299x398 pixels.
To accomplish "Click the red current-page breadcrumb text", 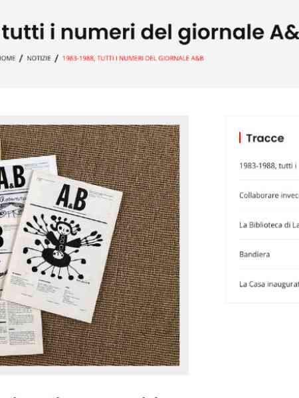I will click(x=134, y=58).
